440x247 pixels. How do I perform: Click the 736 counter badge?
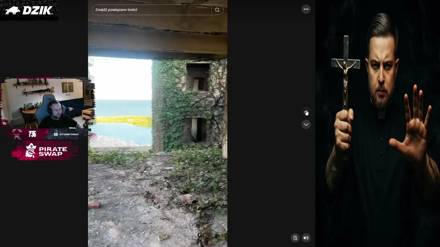(x=32, y=134)
